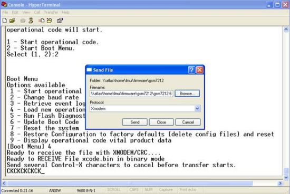Click the "2 - Start Boot Menu." line
The image size is (290, 194).
[41, 48]
